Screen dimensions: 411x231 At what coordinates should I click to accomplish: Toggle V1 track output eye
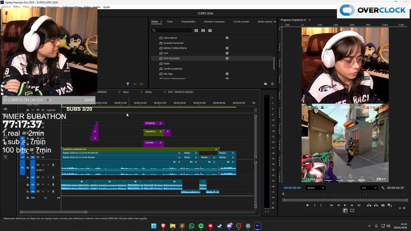(43, 157)
